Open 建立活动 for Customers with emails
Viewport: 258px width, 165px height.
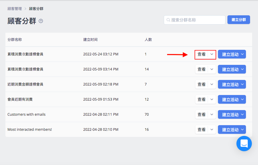(x=232, y=114)
